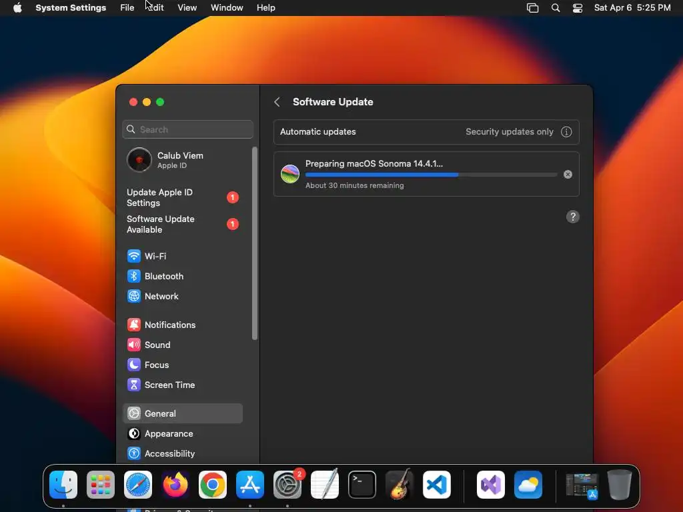This screenshot has height=512, width=683.
Task: Click the Stage Manager menu bar icon
Action: [532, 8]
